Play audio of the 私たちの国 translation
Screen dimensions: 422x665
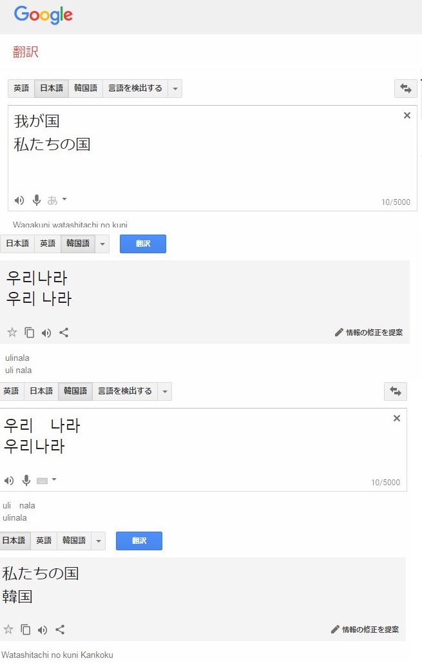[43, 630]
